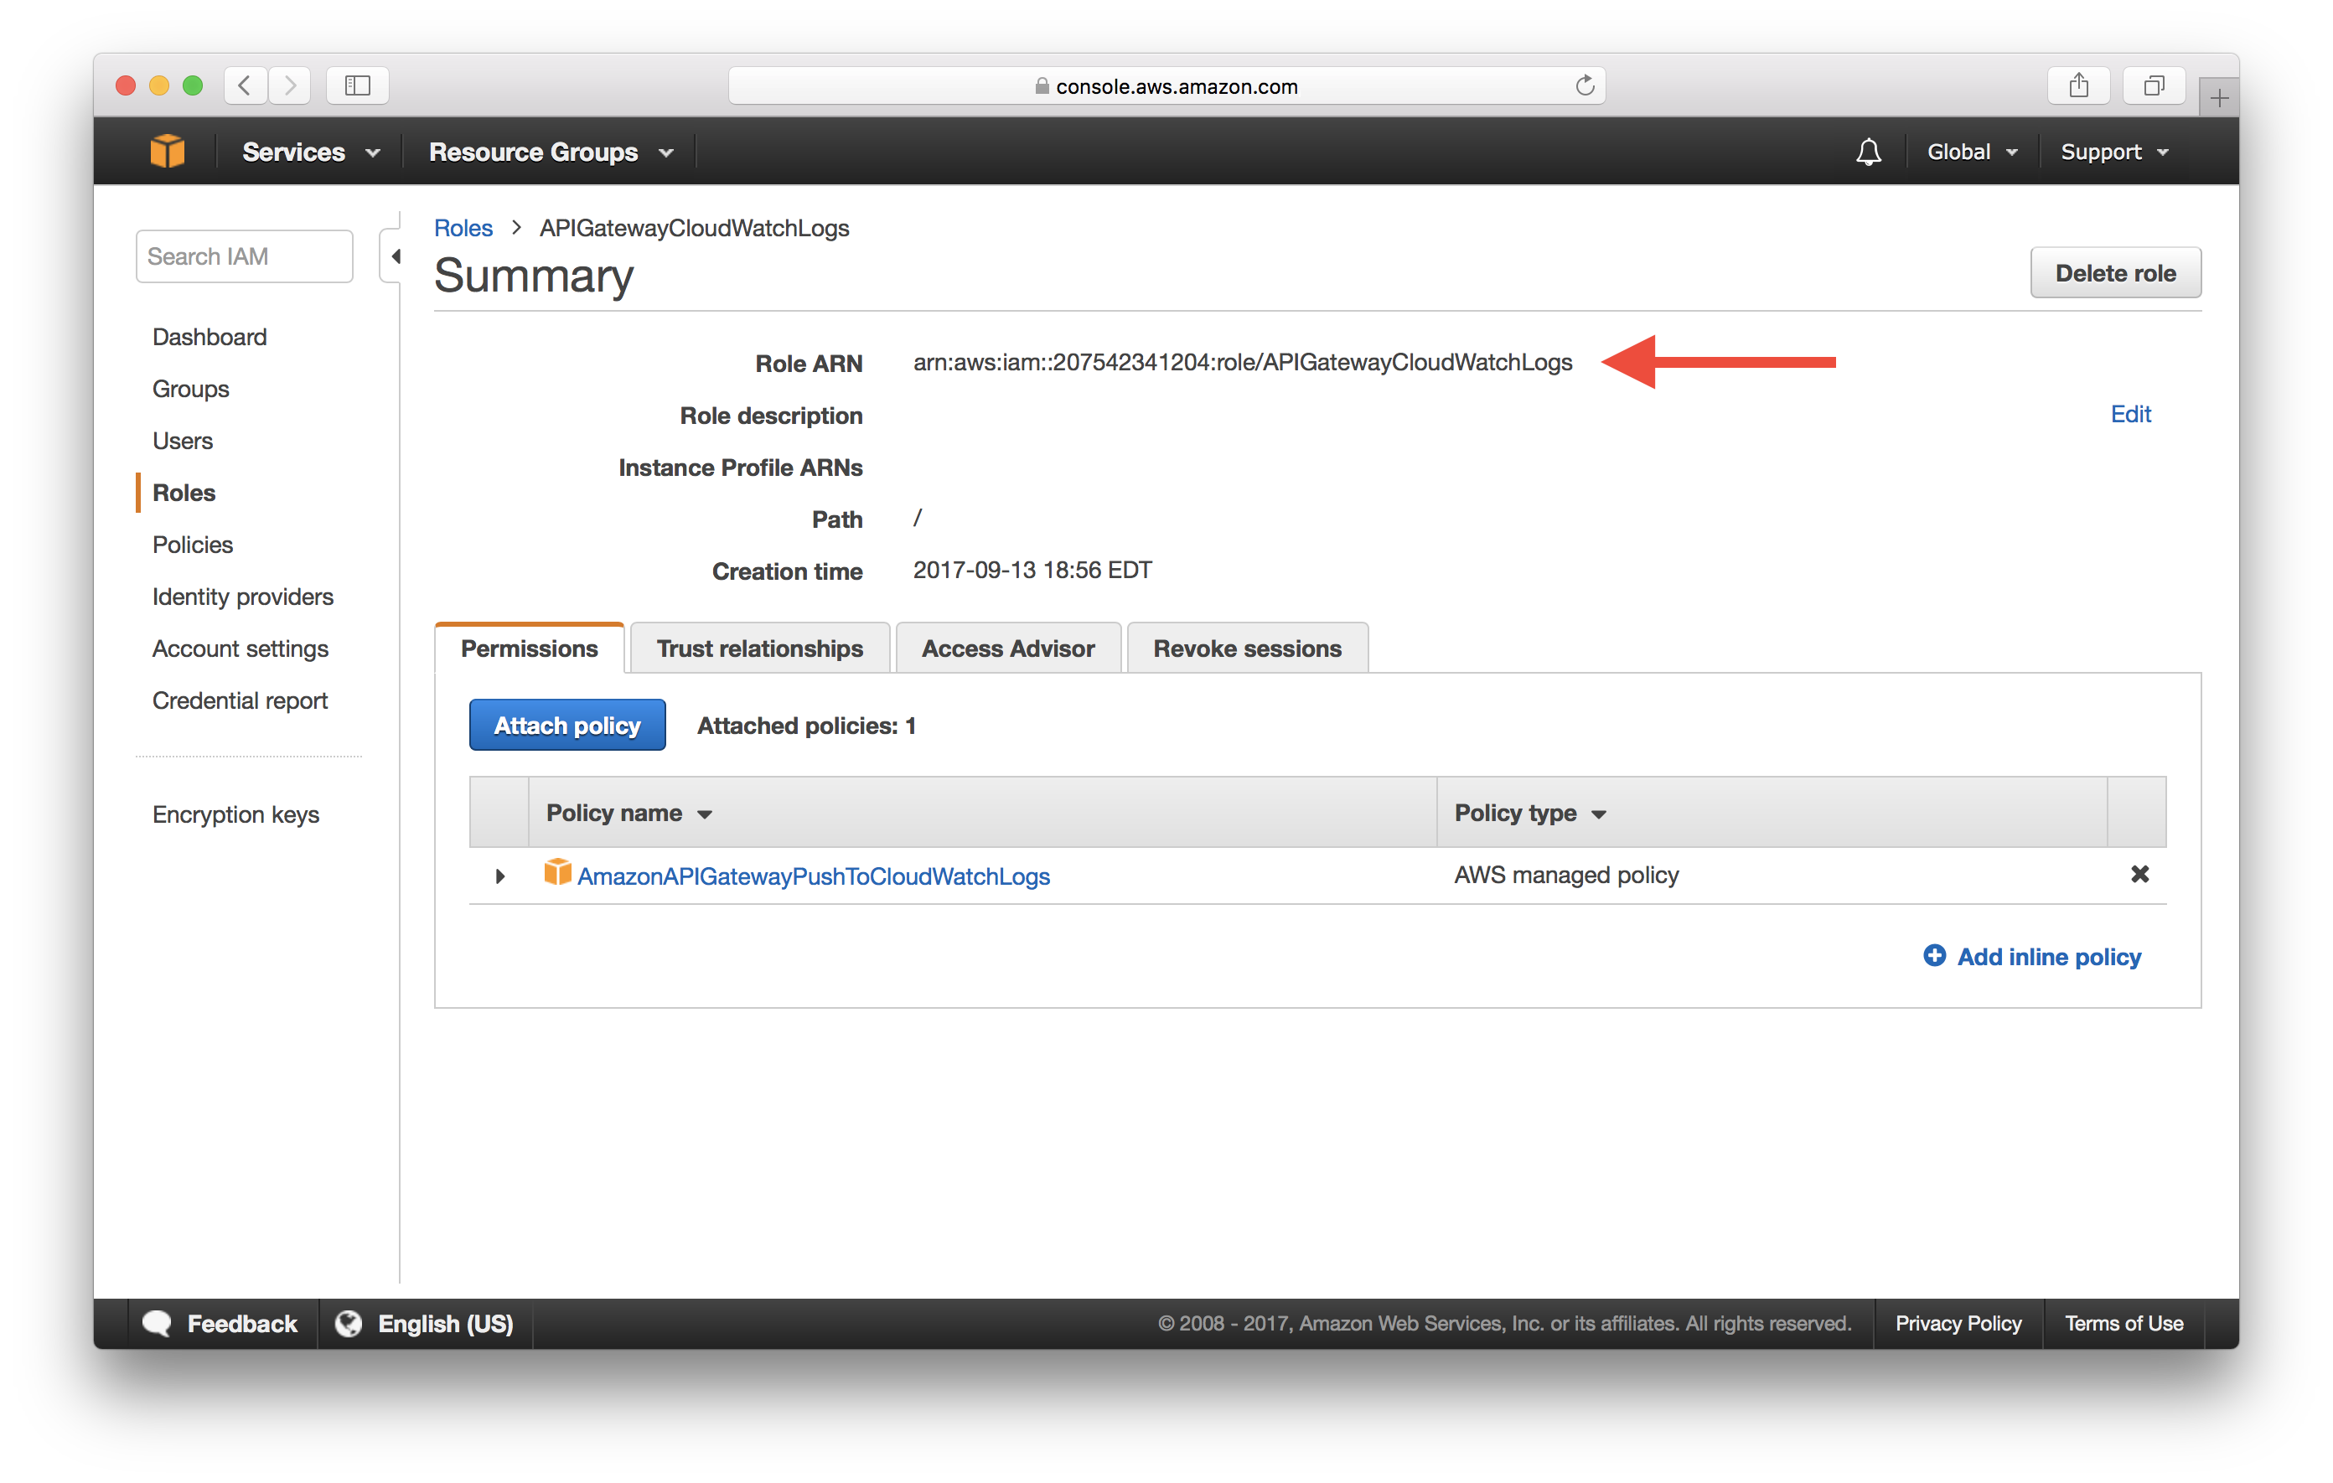Switch to the Trust relationships tab
The height and width of the screenshot is (1483, 2333).
point(760,648)
